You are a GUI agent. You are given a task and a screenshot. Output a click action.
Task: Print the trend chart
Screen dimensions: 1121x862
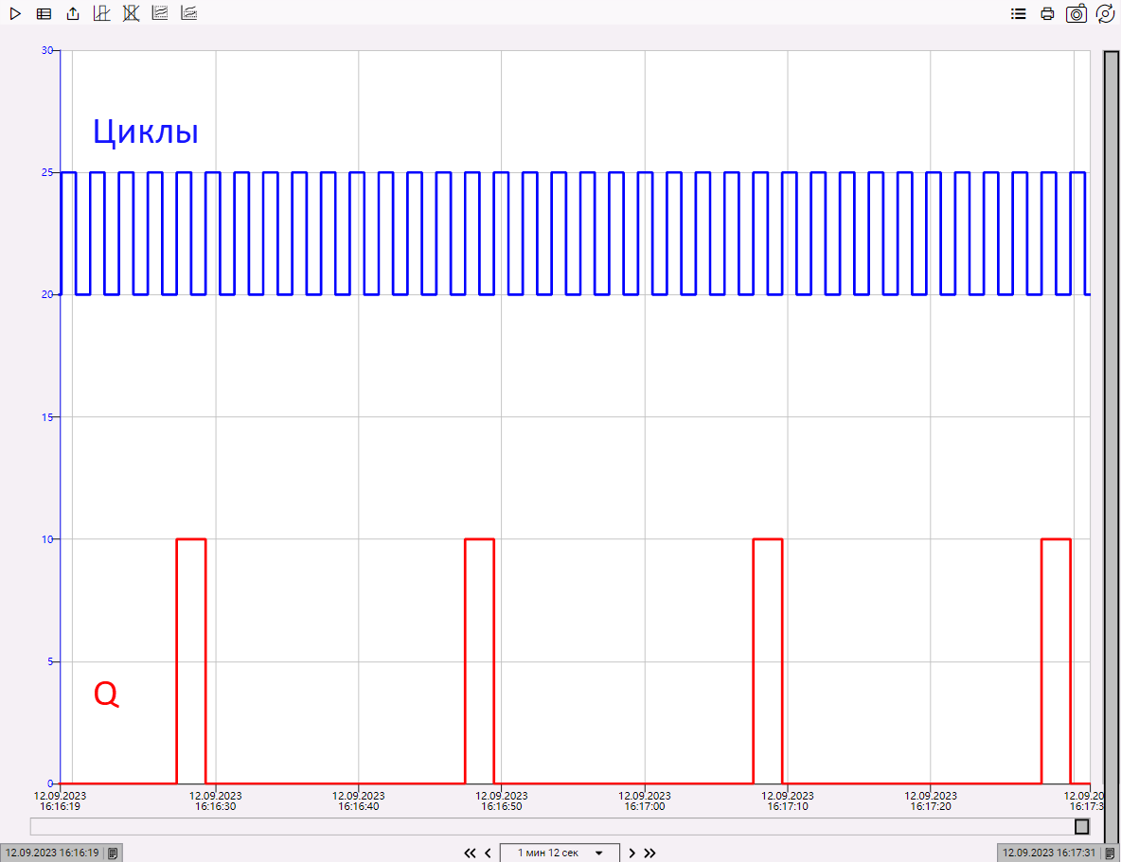point(1047,13)
